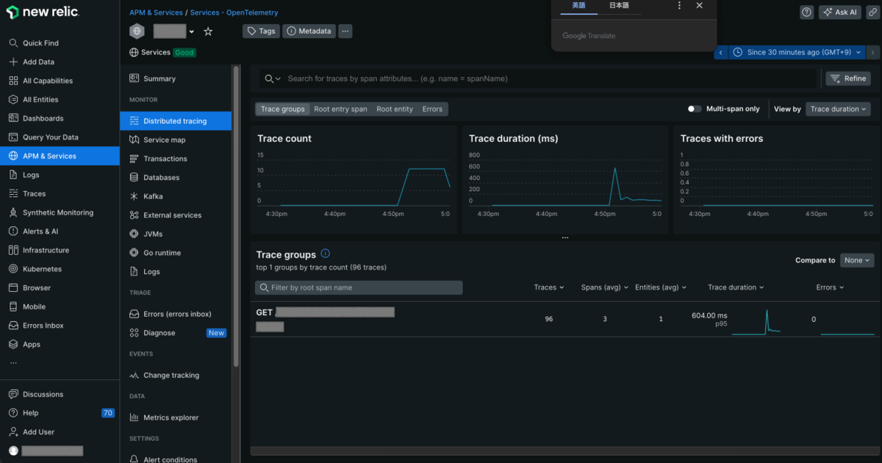Viewport: 882px width, 463px height.
Task: Favorite this service with star icon
Action: (208, 32)
